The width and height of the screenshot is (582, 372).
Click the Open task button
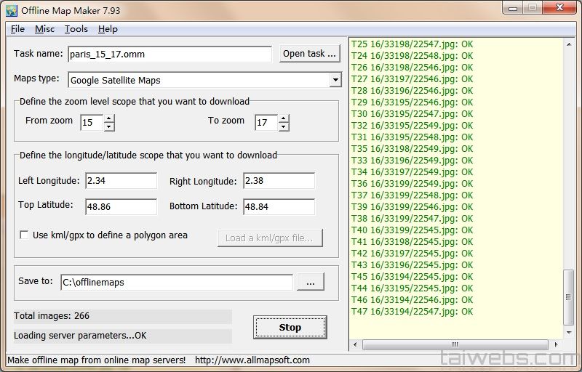pyautogui.click(x=309, y=54)
